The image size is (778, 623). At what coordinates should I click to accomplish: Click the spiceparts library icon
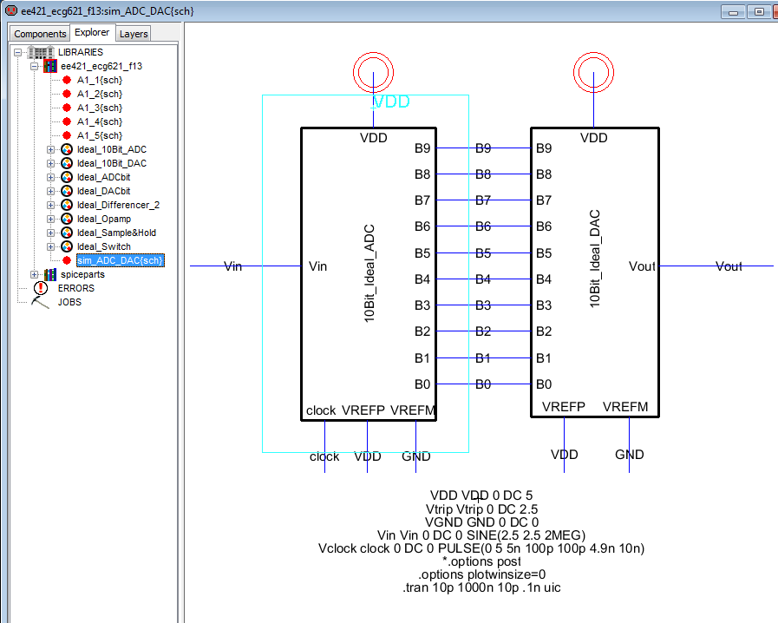pyautogui.click(x=49, y=274)
